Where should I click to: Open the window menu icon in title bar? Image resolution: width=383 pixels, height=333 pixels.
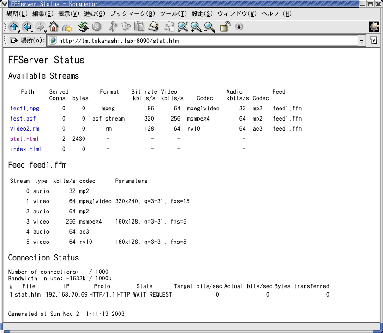click(x=5, y=4)
